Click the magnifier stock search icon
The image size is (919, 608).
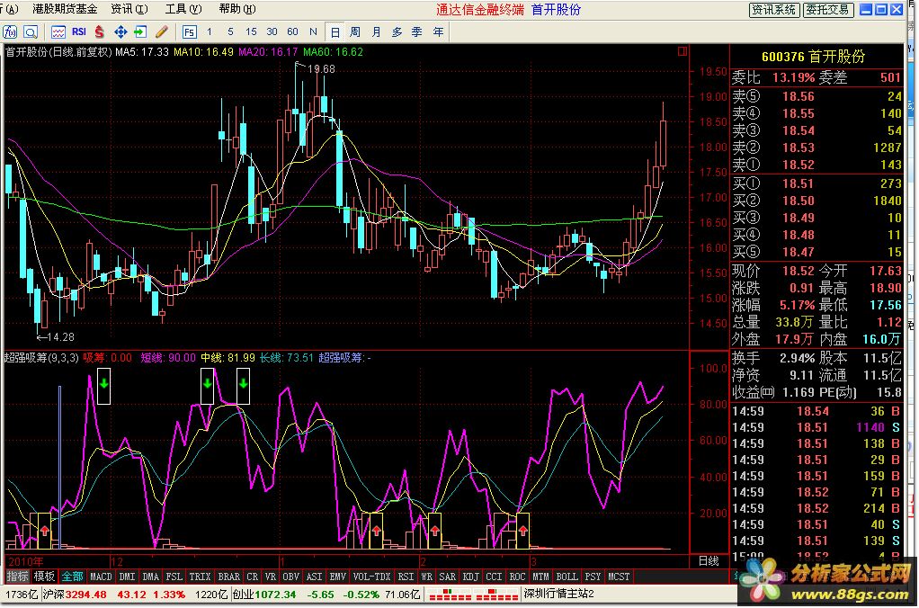(x=31, y=31)
